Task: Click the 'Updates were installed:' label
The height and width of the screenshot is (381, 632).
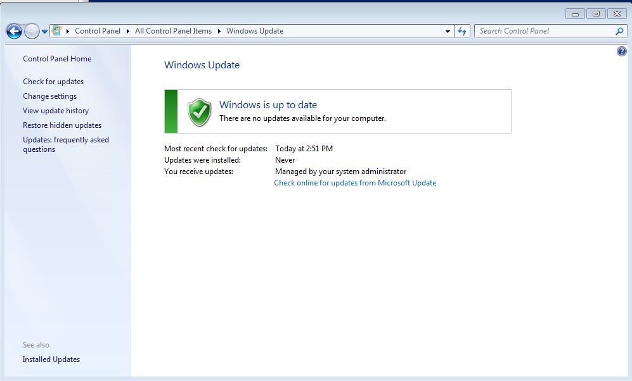Action: 202,160
